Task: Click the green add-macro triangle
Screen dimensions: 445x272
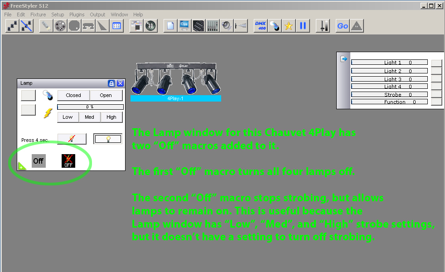Action: [22, 166]
